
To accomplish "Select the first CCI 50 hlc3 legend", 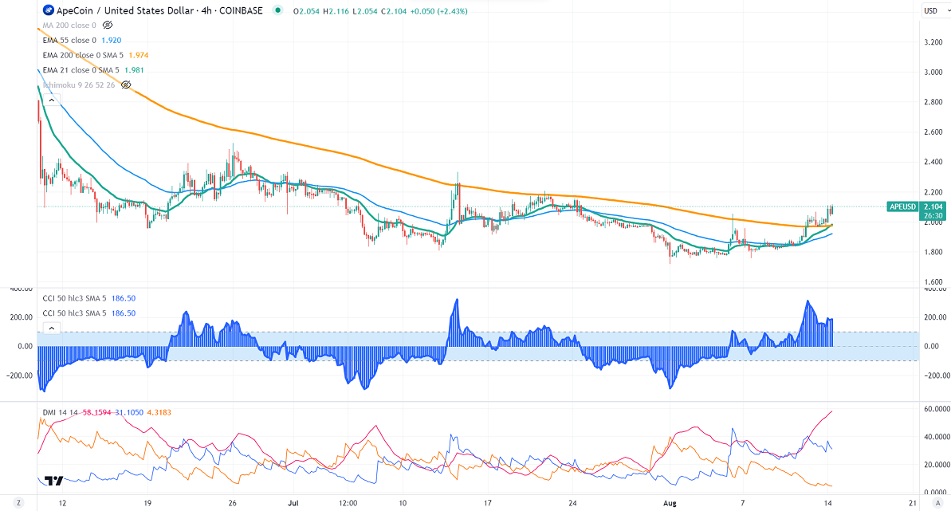I will (74, 299).
